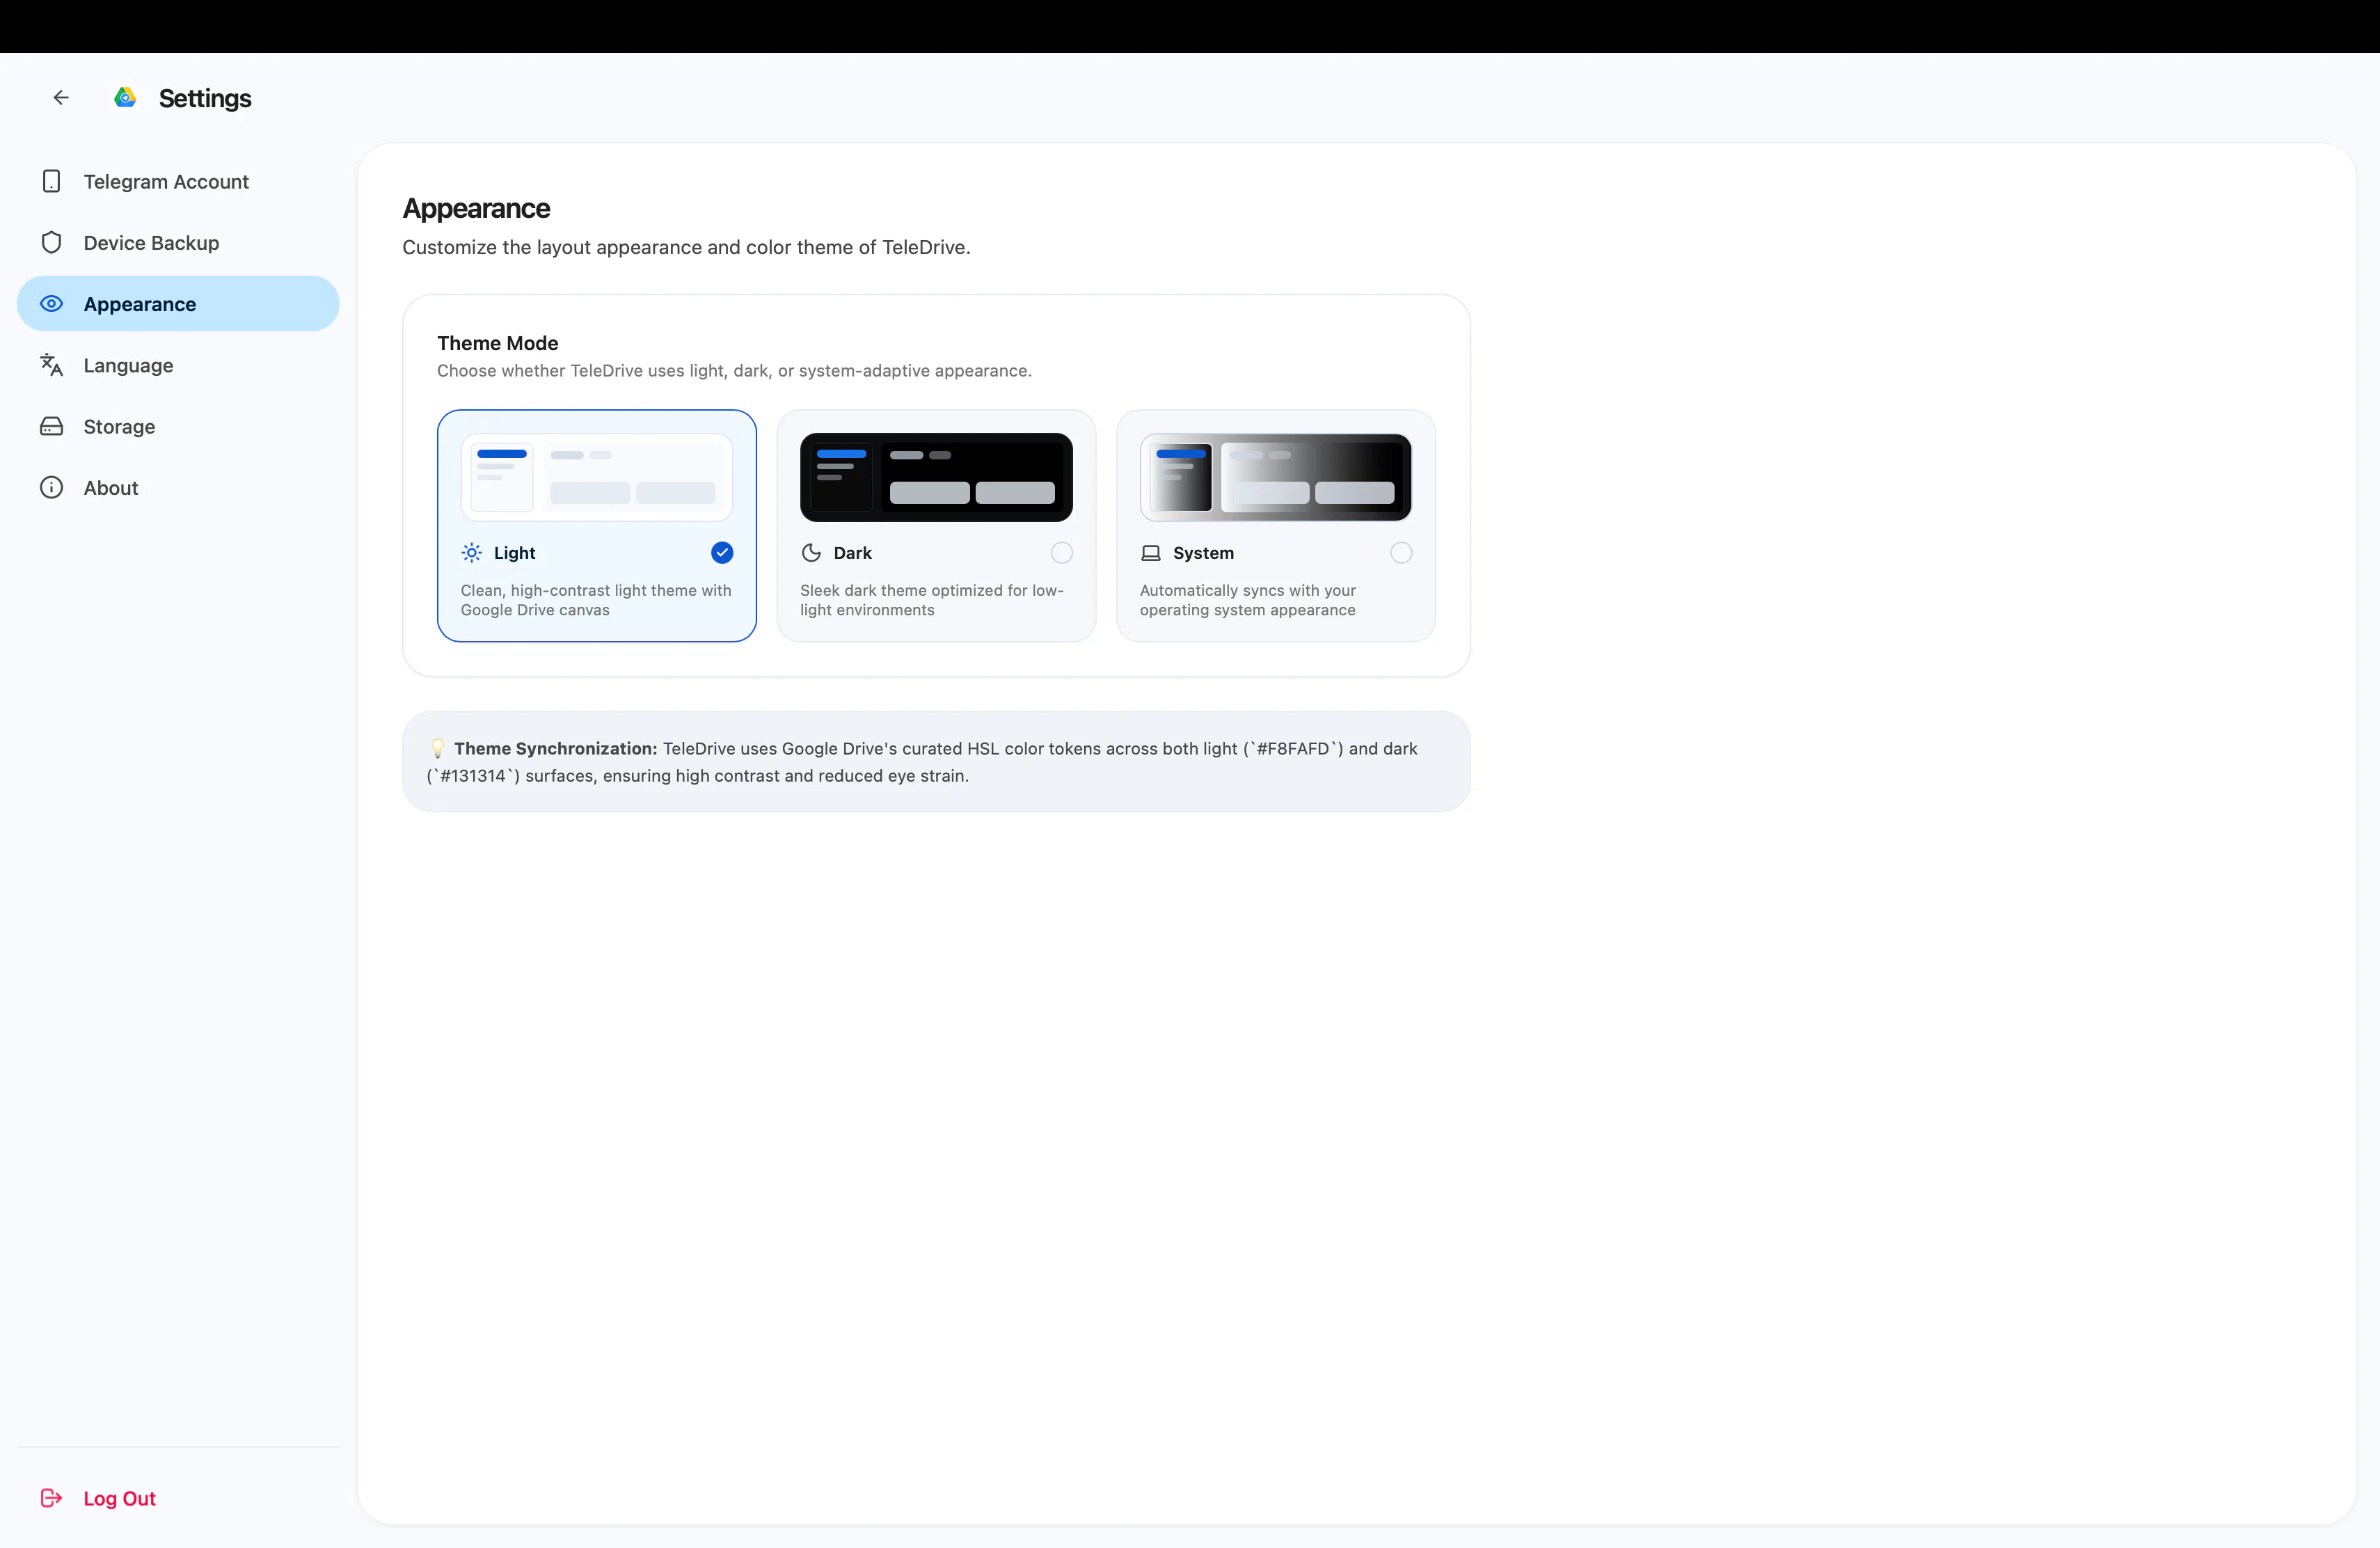Click the 'Appearance' page heading
The width and height of the screenshot is (2380, 1548).
click(x=476, y=208)
